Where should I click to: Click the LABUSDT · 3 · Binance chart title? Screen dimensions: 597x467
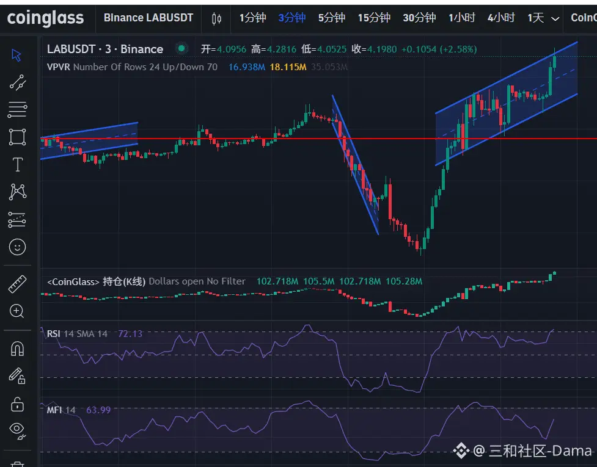[104, 49]
